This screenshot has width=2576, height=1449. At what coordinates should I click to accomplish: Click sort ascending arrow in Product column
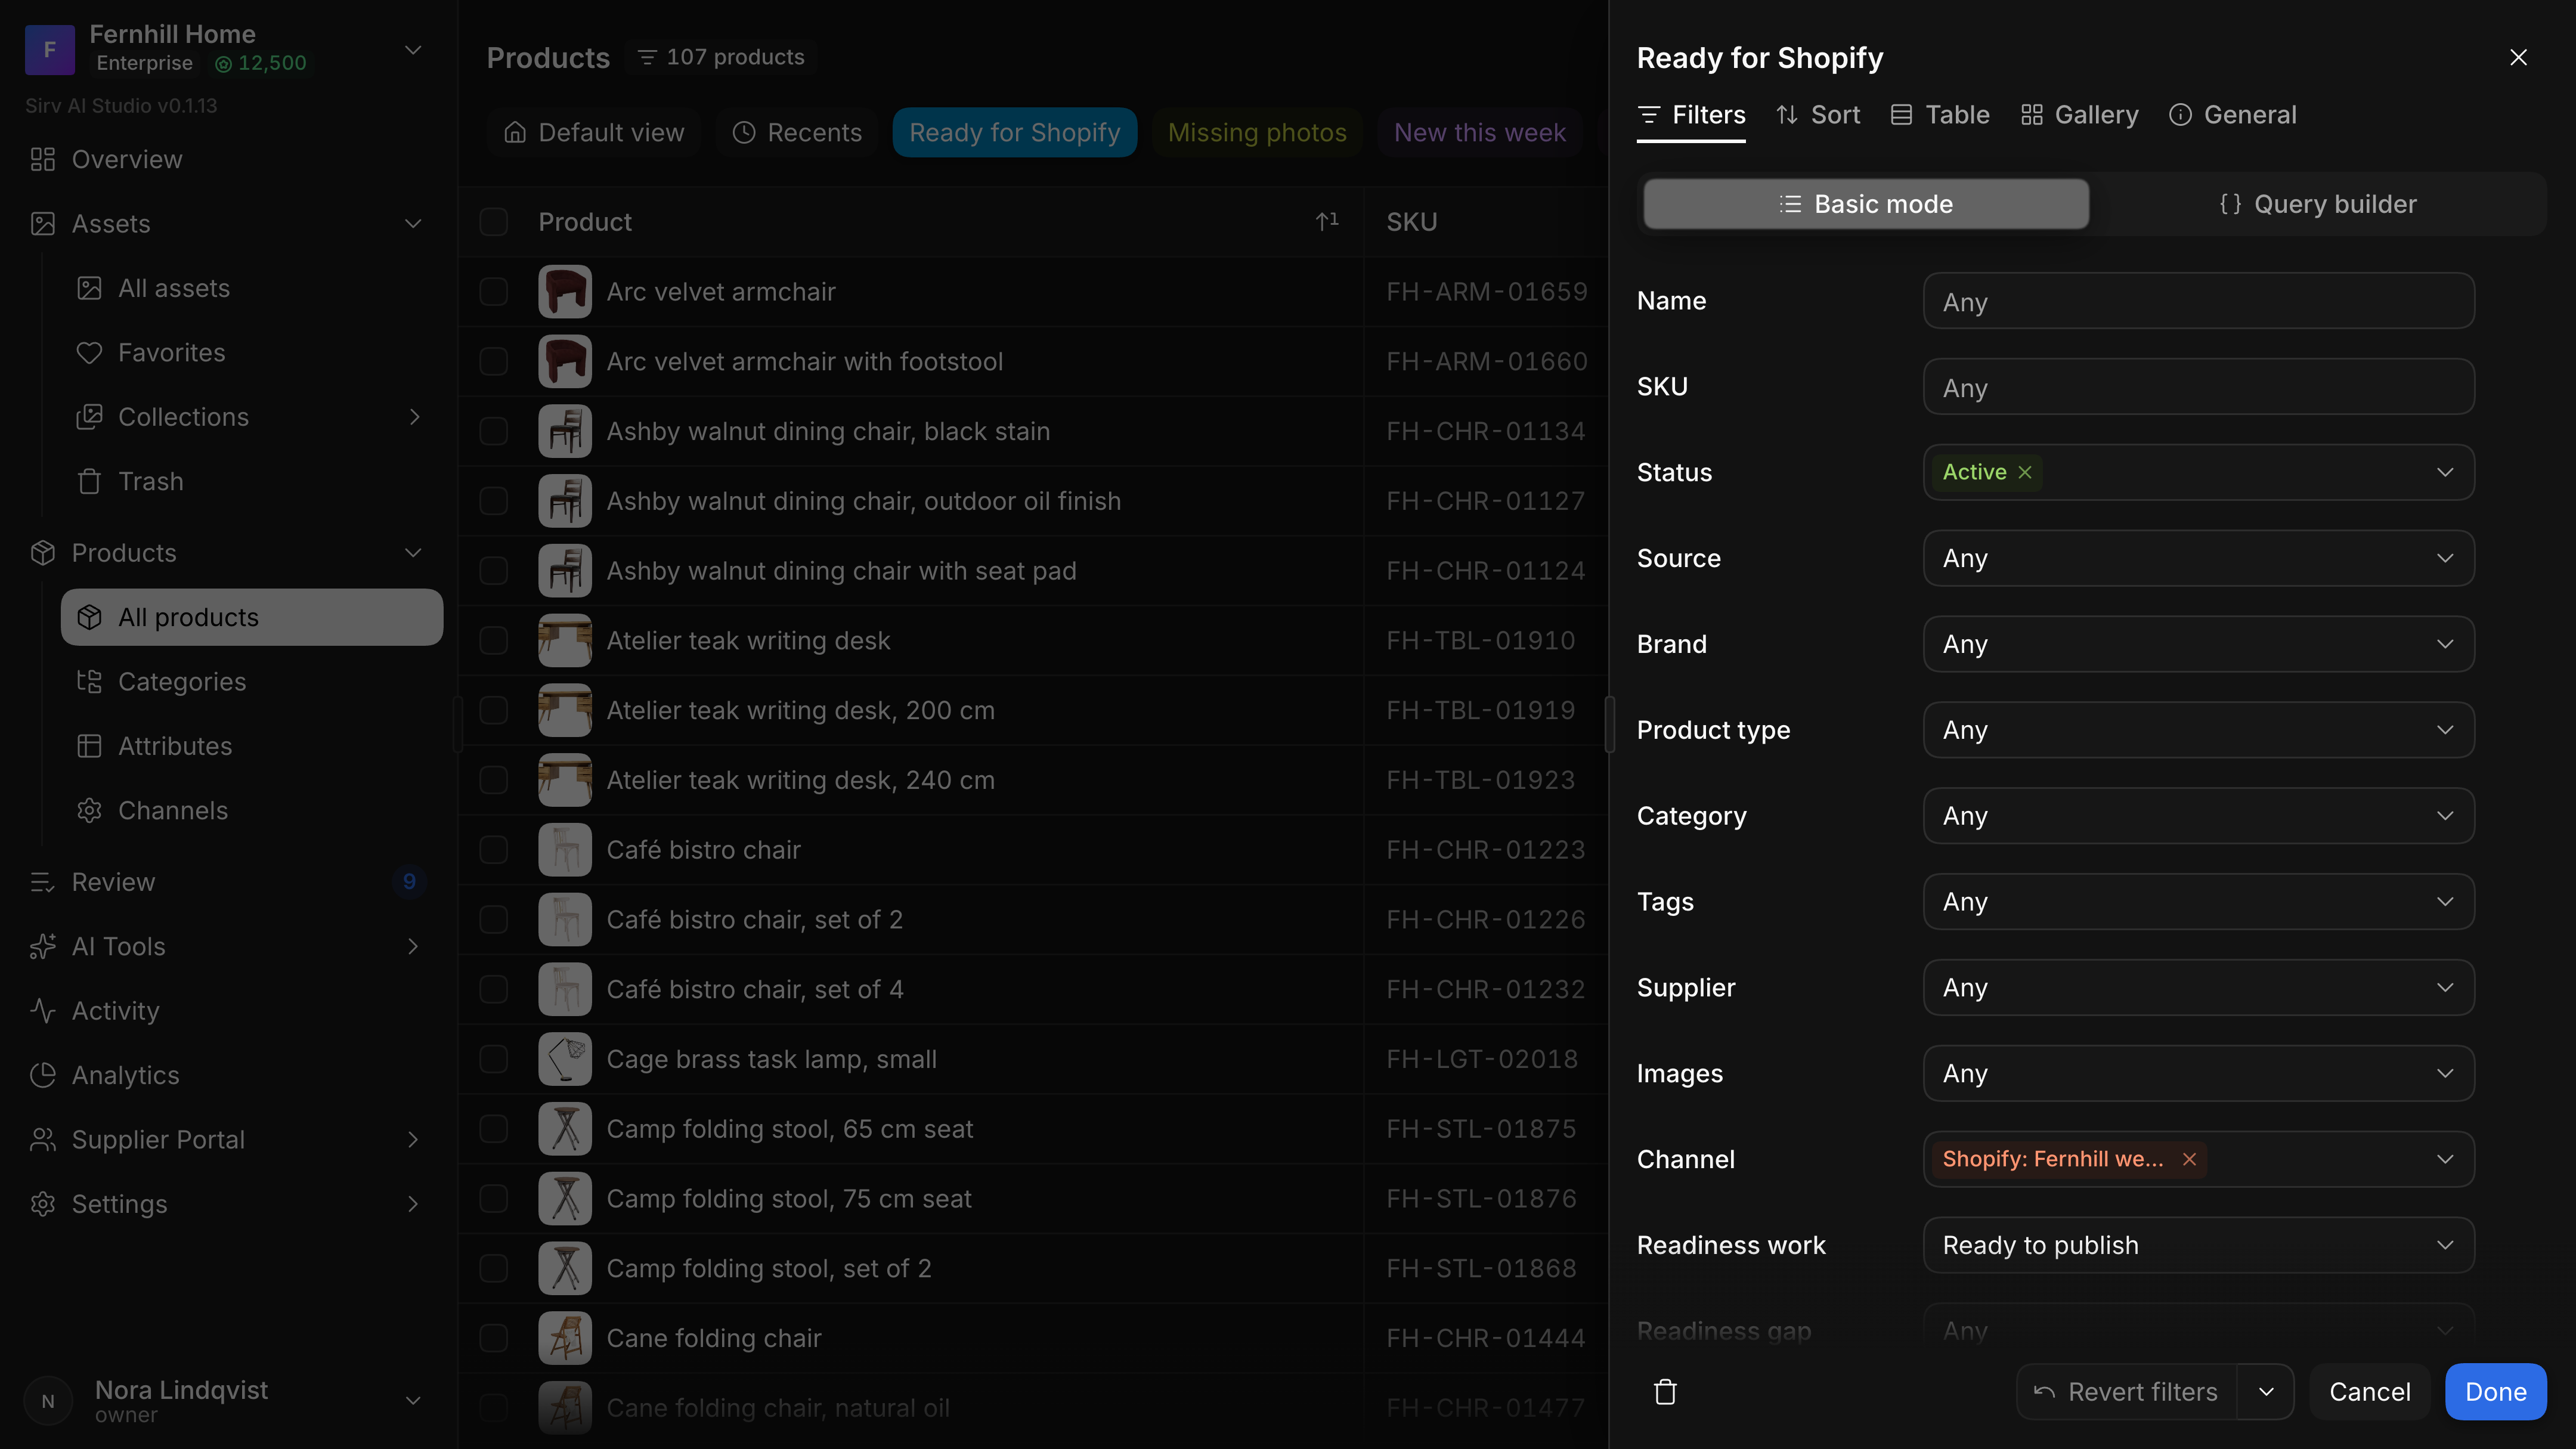(x=1327, y=222)
